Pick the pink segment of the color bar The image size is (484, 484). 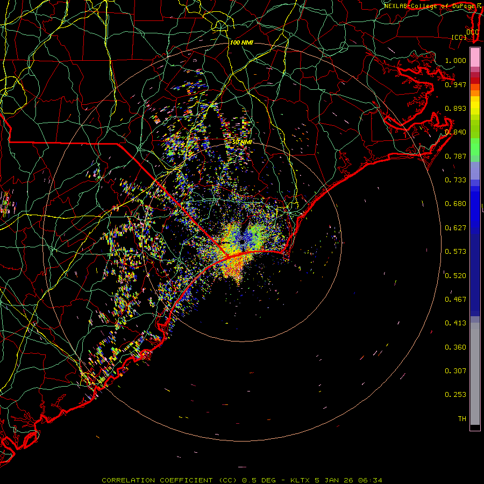pyautogui.click(x=475, y=57)
